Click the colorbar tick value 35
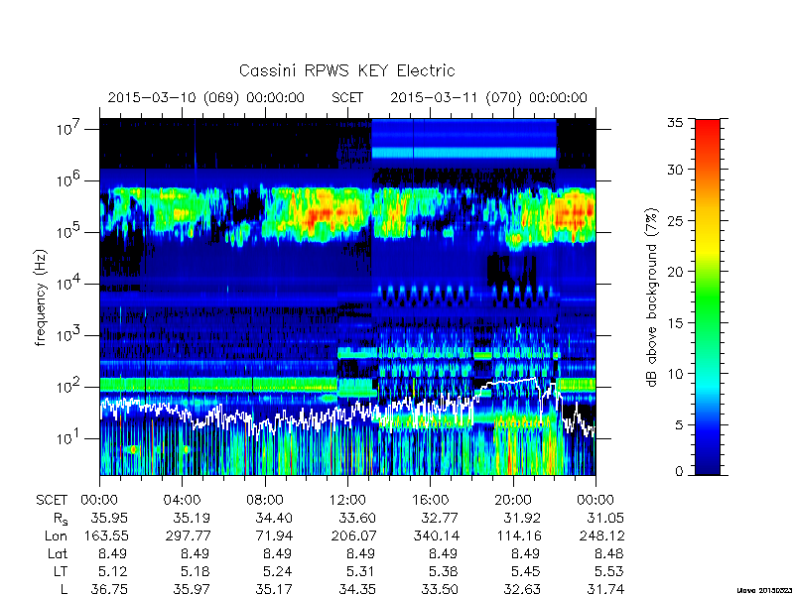This screenshot has height=595, width=794. click(x=676, y=122)
